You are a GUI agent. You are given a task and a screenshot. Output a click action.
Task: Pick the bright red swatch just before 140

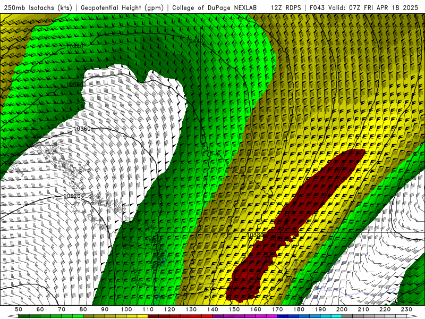(207, 316)
